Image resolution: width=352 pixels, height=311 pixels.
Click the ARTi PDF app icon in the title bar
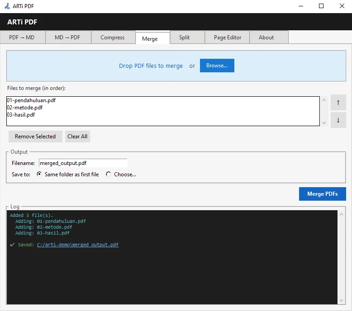[7, 6]
